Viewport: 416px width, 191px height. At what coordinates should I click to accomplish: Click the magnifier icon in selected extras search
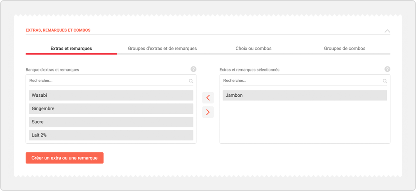point(385,81)
